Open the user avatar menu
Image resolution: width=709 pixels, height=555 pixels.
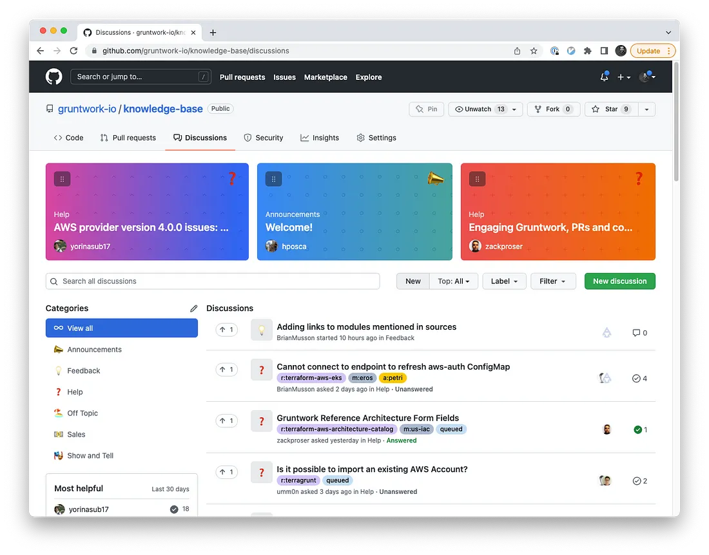(x=647, y=77)
